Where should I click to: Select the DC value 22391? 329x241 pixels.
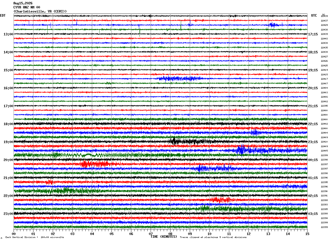point(324,196)
